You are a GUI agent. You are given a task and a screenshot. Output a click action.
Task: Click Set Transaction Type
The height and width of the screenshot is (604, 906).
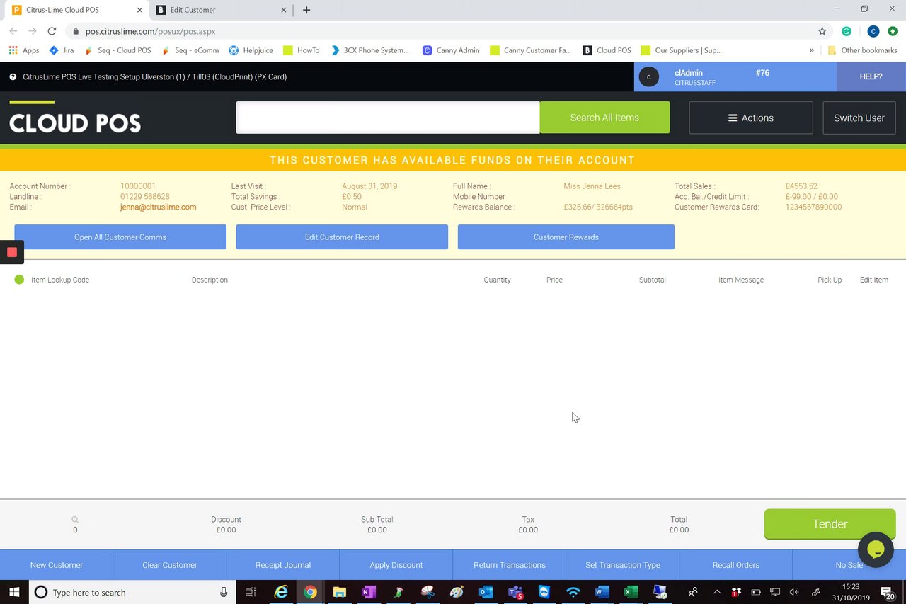[623, 565]
